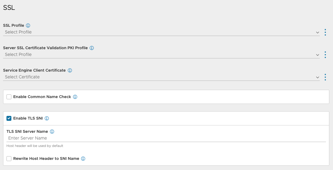
Task: Expand the Service Engine Client Certificate chevron
Action: point(318,77)
